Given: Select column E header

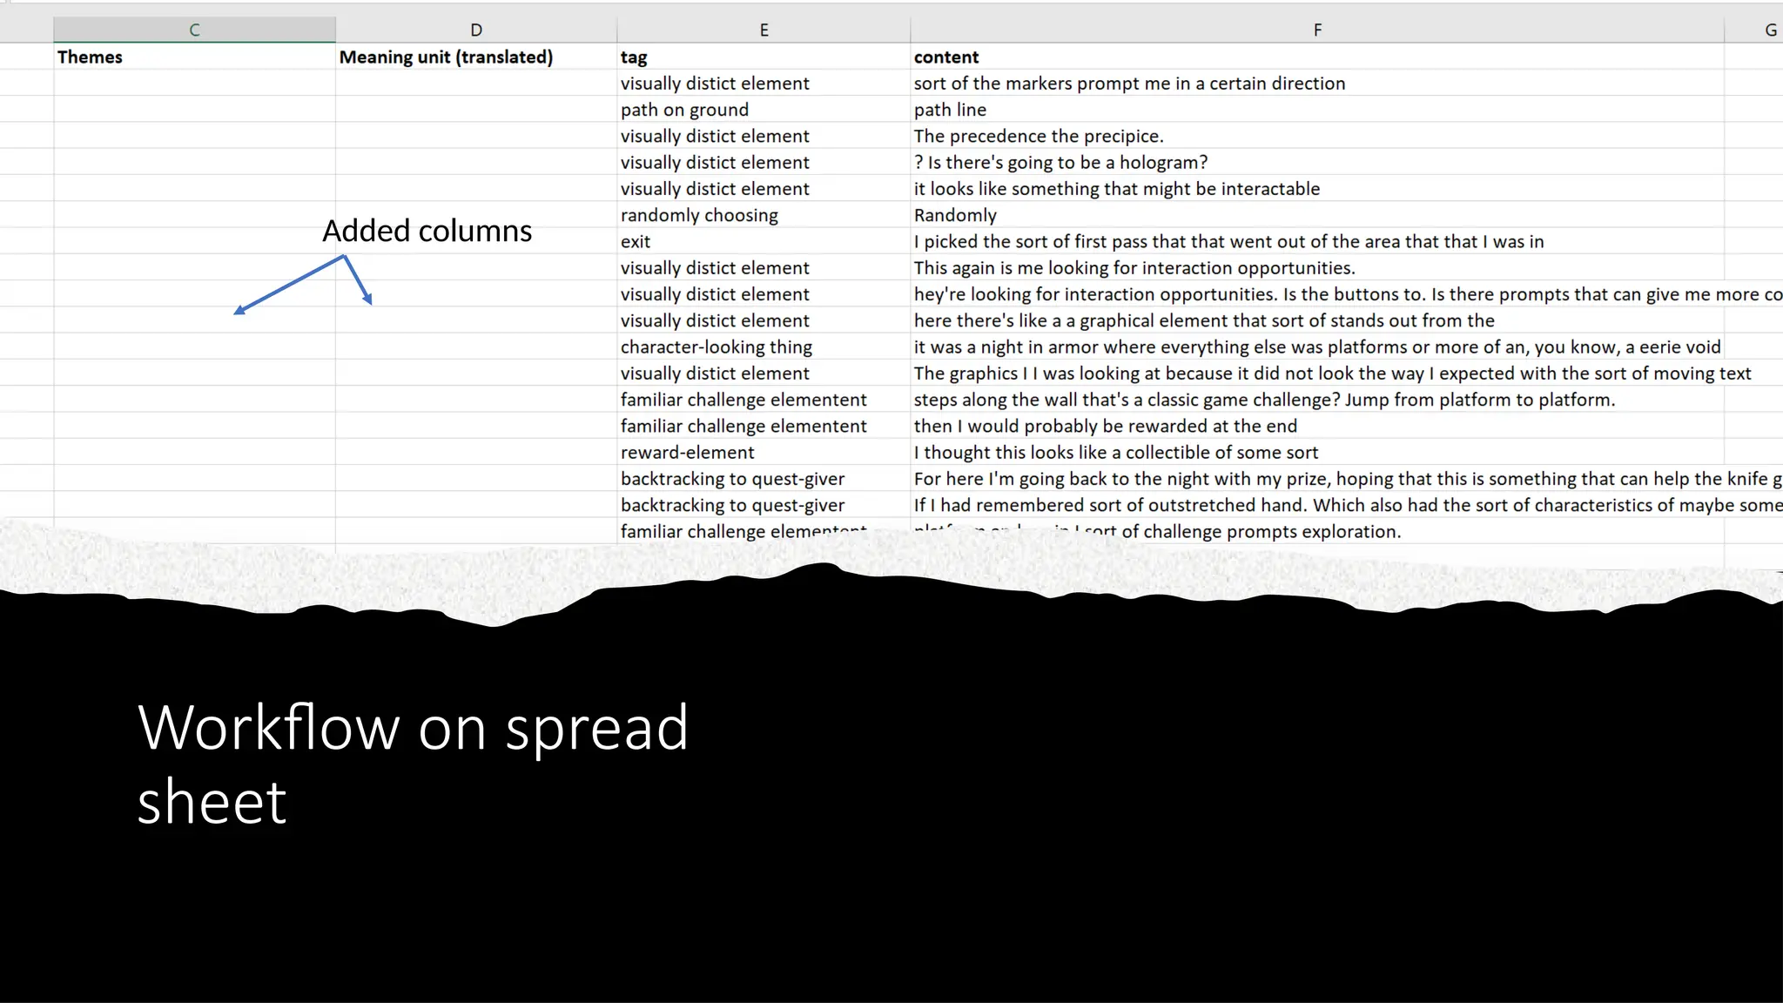Looking at the screenshot, I should pyautogui.click(x=764, y=30).
